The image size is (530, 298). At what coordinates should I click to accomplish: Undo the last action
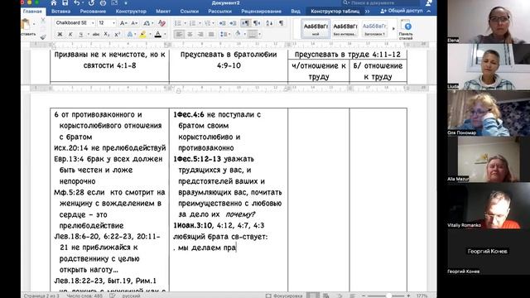77,3
